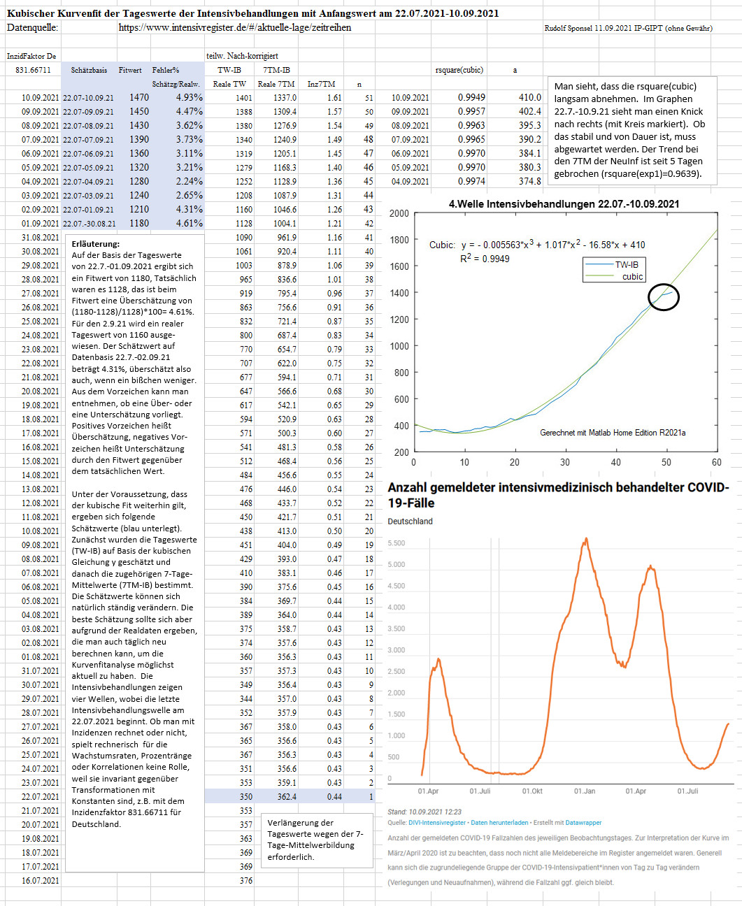
Task: Click the 'Man sieht, dass die rsquare(cubic)' comment box
Action: [x=632, y=131]
